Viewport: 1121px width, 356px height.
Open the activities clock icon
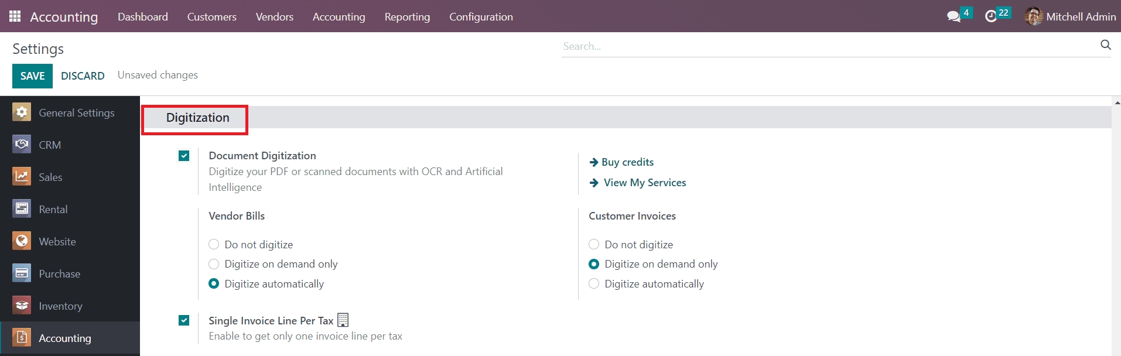pyautogui.click(x=991, y=16)
